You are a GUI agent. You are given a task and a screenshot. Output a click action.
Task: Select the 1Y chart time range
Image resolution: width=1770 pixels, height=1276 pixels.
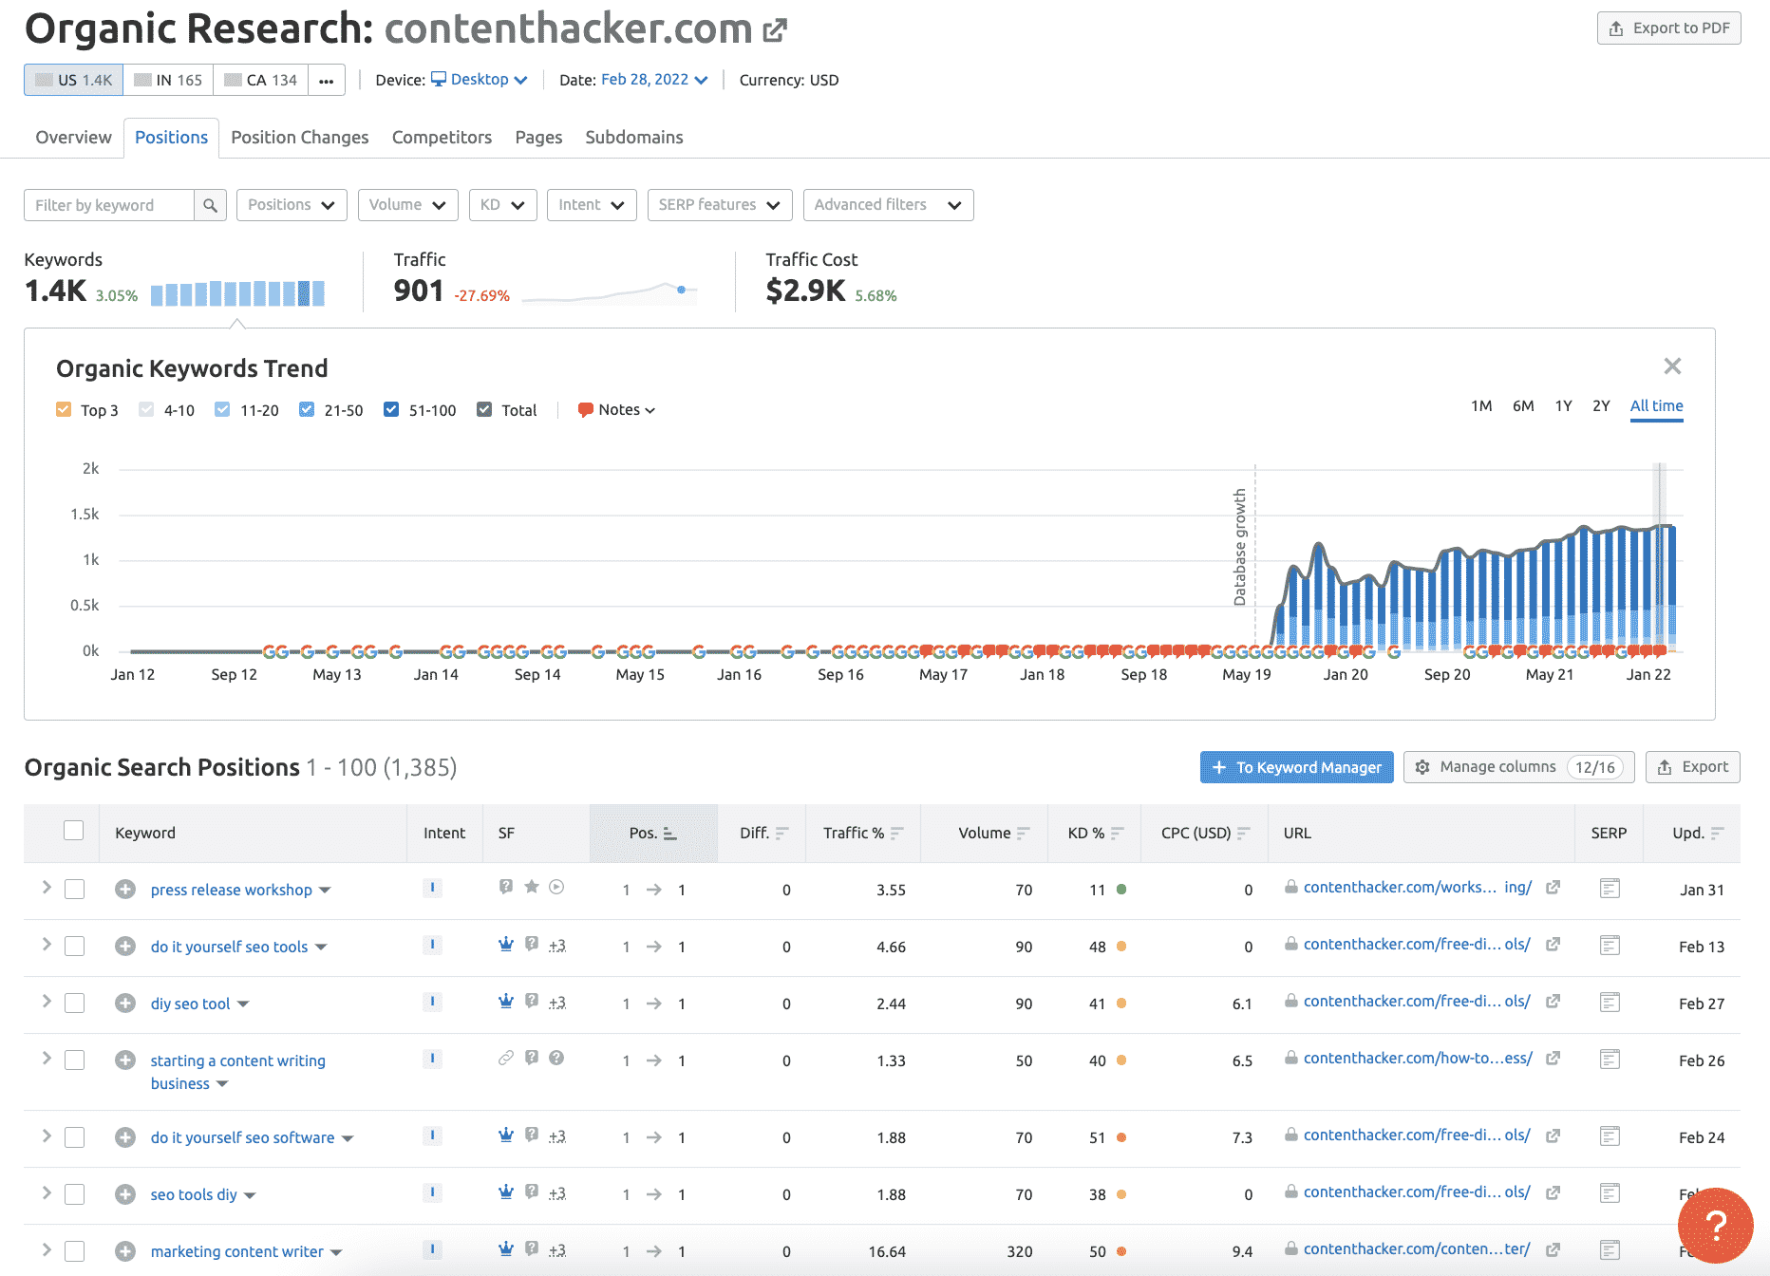coord(1563,406)
